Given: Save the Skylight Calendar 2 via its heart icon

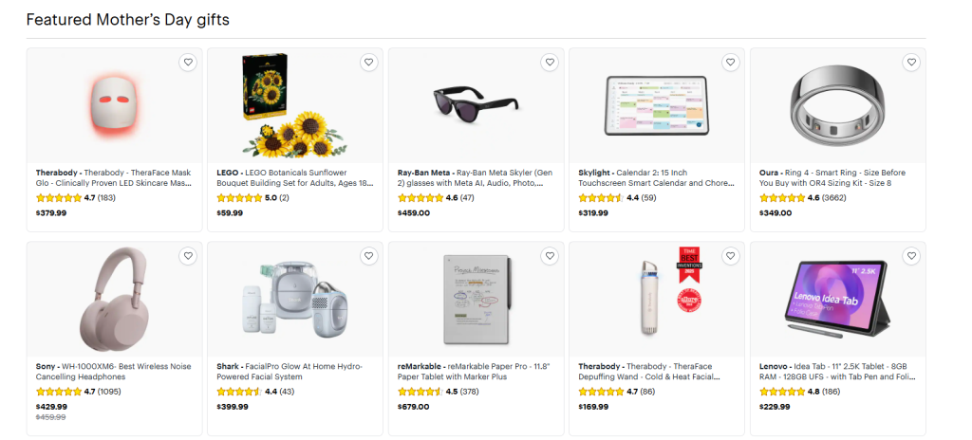Looking at the screenshot, I should point(730,63).
